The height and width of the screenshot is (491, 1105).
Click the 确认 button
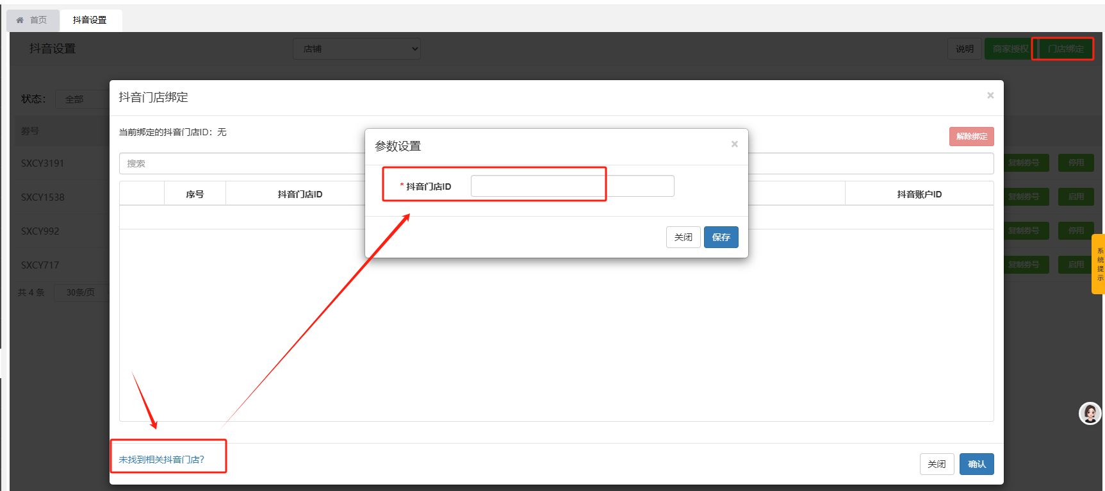pyautogui.click(x=977, y=464)
